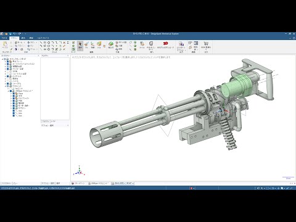Select the Line sketch tool
This screenshot has height=222, width=296.
[x=41, y=43]
